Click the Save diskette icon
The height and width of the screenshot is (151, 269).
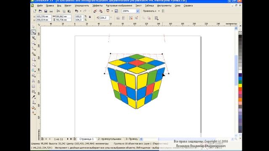(x=46, y=11)
